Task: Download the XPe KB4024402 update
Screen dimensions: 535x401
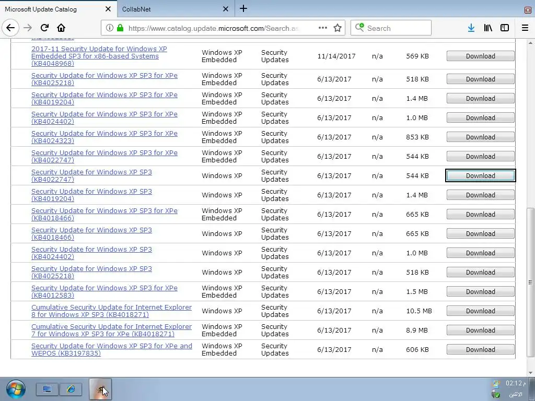Action: click(x=481, y=117)
